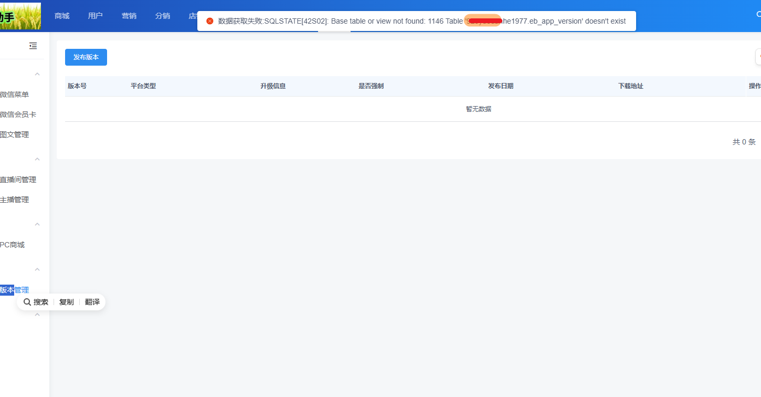Click 翻译 in the selection popup
The height and width of the screenshot is (397, 761).
[x=92, y=302]
